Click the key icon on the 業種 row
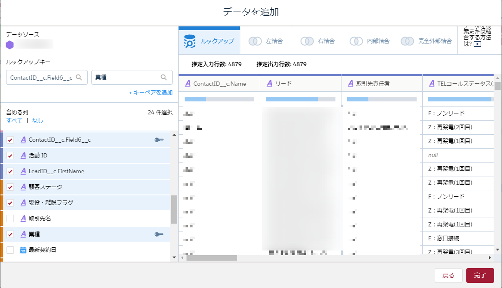The width and height of the screenshot is (502, 288). pyautogui.click(x=159, y=234)
